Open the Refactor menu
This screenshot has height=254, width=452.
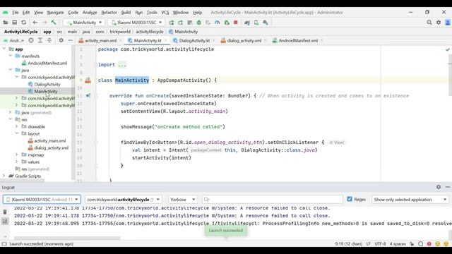tap(109, 13)
